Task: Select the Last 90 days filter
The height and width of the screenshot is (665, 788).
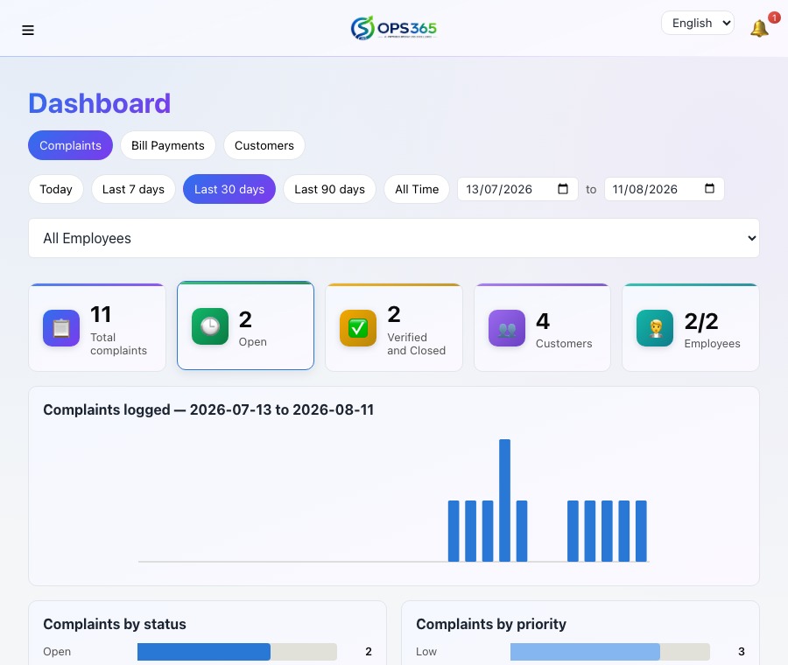Action: point(330,189)
